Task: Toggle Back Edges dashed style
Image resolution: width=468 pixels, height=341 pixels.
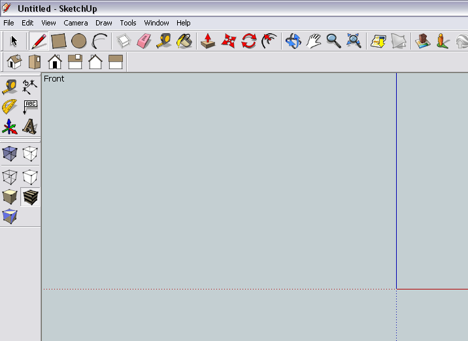Action: click(x=30, y=153)
